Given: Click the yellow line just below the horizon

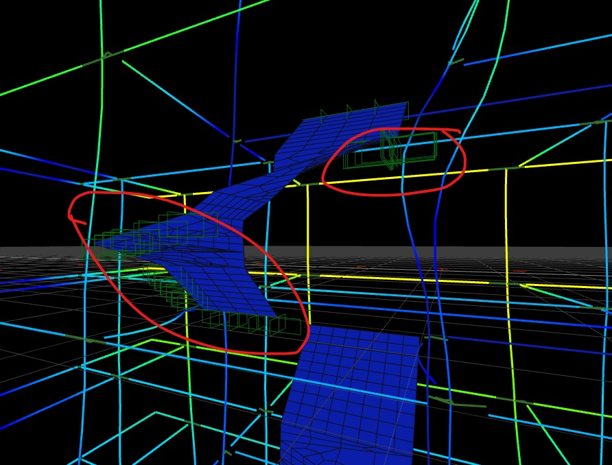Looking at the screenshot, I should tap(412, 279).
